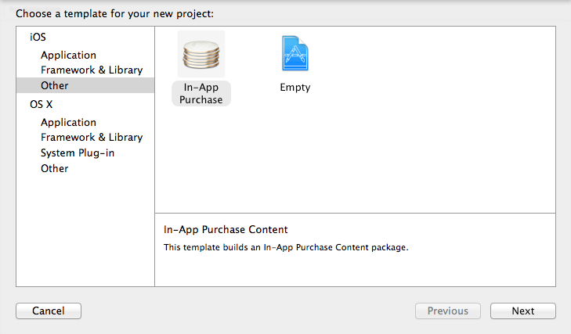Open Framework & Library under iOS
This screenshot has height=334, width=571.
(x=92, y=70)
